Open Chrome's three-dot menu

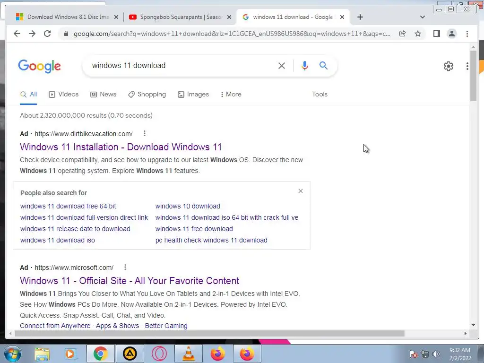(x=467, y=34)
